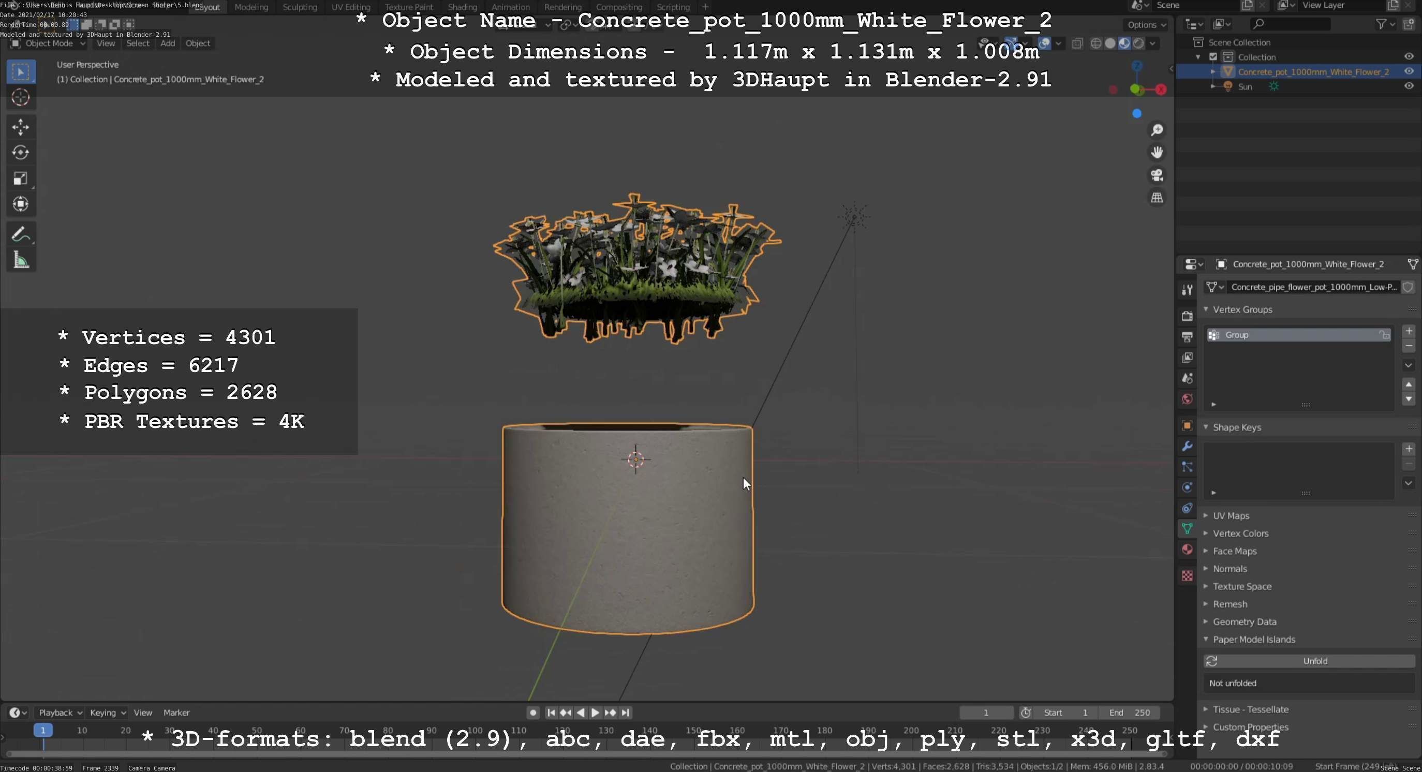Viewport: 1422px width, 772px height.
Task: Activate the 3D Cursor tool
Action: click(21, 98)
